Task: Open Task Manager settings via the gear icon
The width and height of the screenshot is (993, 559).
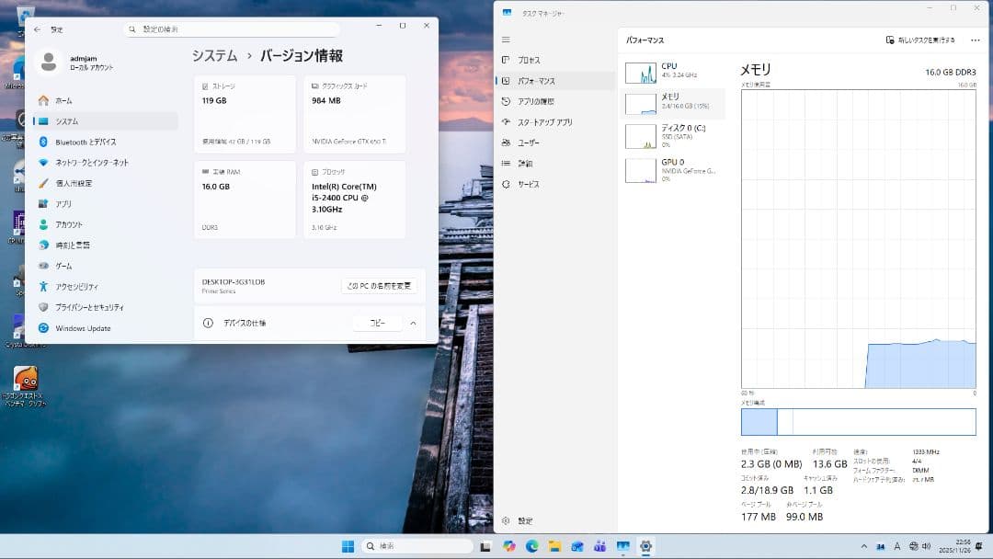Action: point(515,520)
